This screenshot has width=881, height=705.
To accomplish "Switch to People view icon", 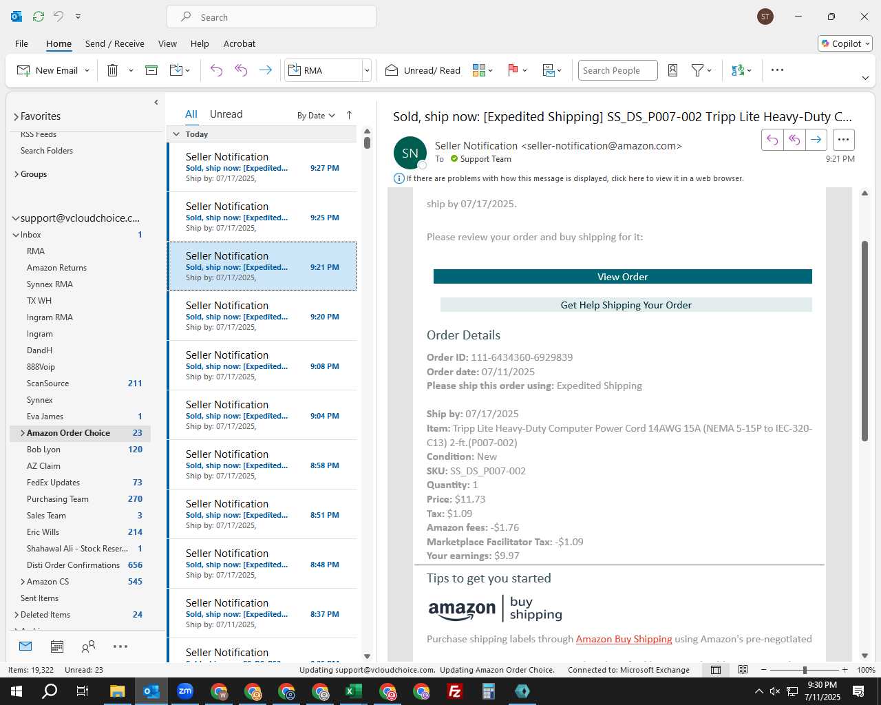I will [88, 646].
